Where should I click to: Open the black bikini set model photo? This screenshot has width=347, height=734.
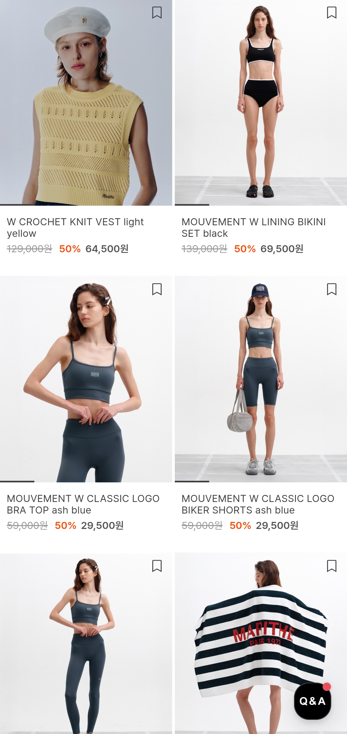[261, 103]
